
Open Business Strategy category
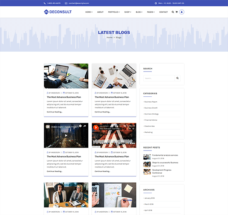tap(151, 114)
